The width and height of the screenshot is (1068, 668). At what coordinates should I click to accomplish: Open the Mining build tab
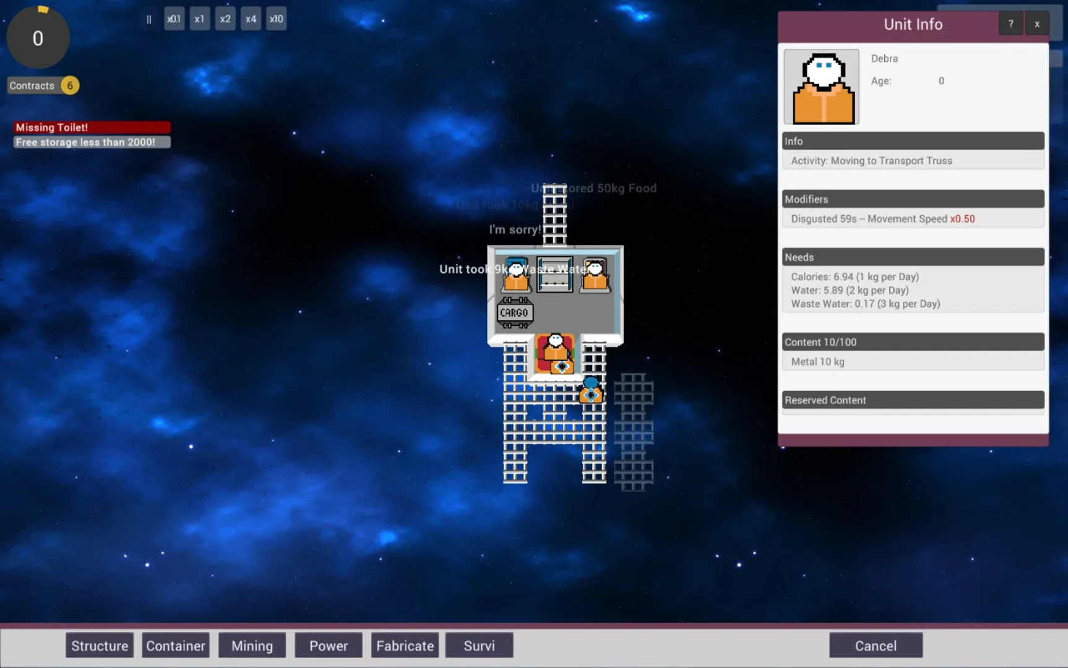tap(252, 646)
